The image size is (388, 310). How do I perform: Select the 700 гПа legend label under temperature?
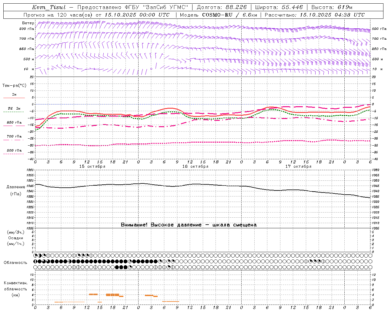coord(14,137)
